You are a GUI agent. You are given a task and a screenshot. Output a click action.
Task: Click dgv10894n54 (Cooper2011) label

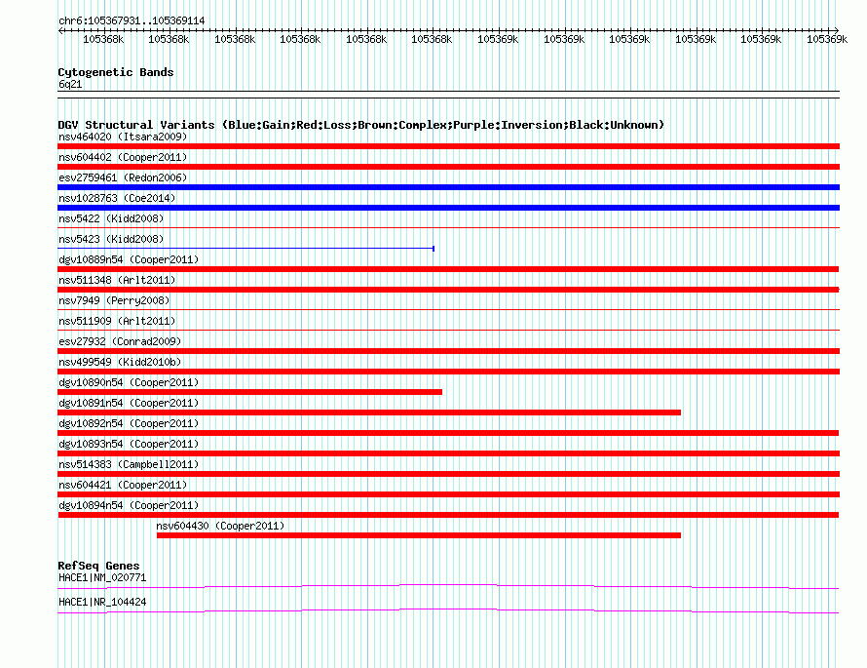(129, 505)
